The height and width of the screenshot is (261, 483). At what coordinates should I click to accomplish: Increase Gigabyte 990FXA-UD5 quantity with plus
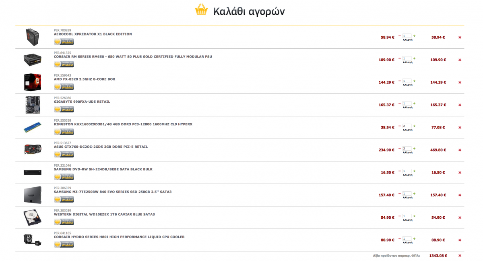pos(414,104)
